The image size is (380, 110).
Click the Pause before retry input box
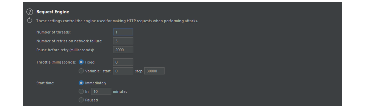click(123, 50)
